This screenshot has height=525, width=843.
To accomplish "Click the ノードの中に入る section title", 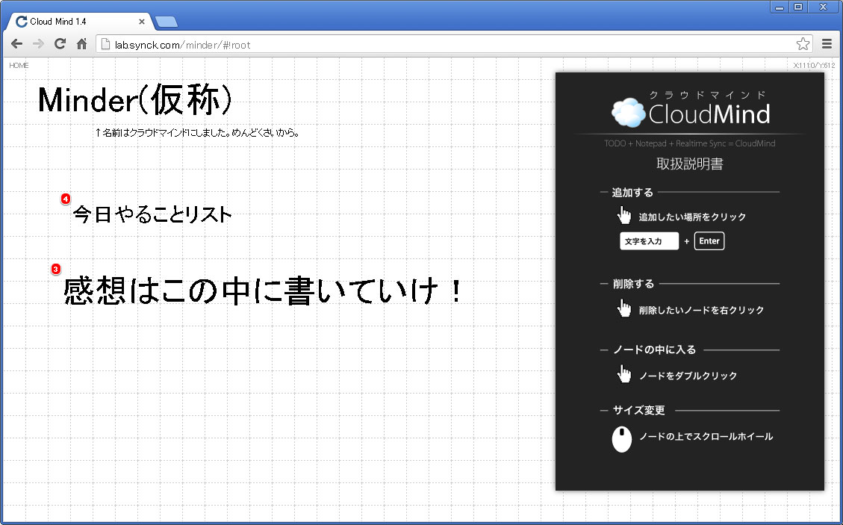I will [x=655, y=350].
